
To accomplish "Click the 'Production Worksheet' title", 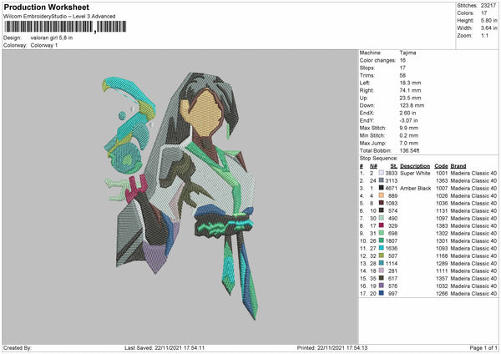I will (46, 7).
